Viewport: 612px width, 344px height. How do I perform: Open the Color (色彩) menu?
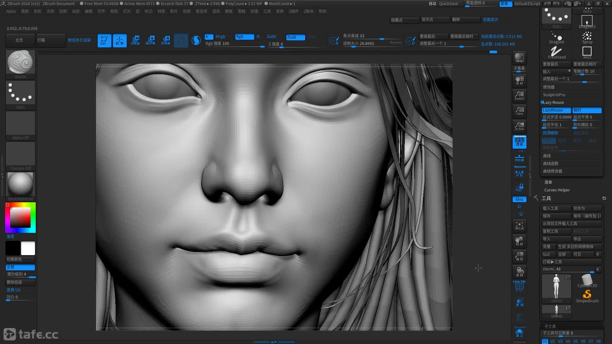tap(38, 11)
